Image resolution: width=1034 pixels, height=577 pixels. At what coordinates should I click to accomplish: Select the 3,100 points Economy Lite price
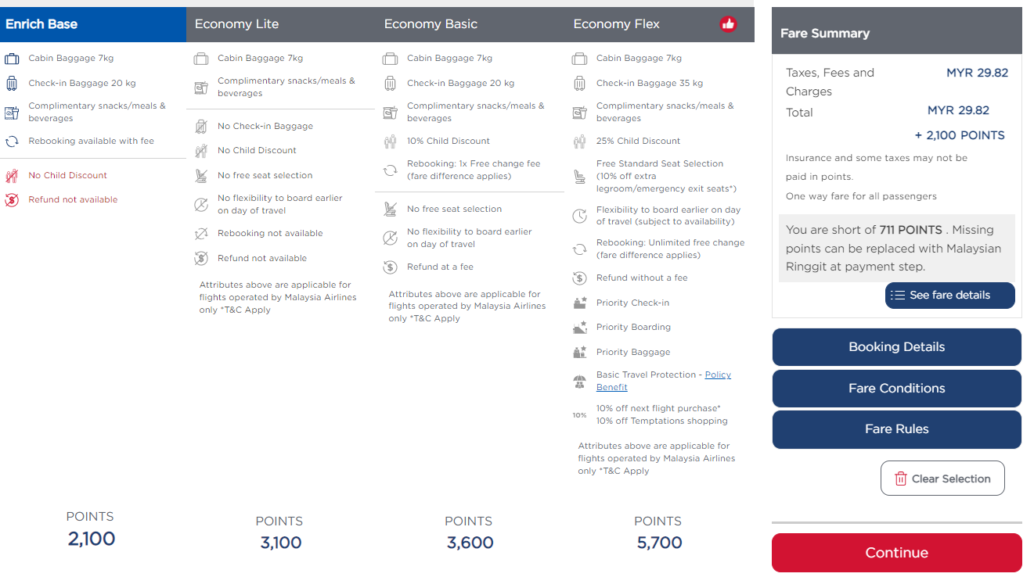(x=280, y=542)
